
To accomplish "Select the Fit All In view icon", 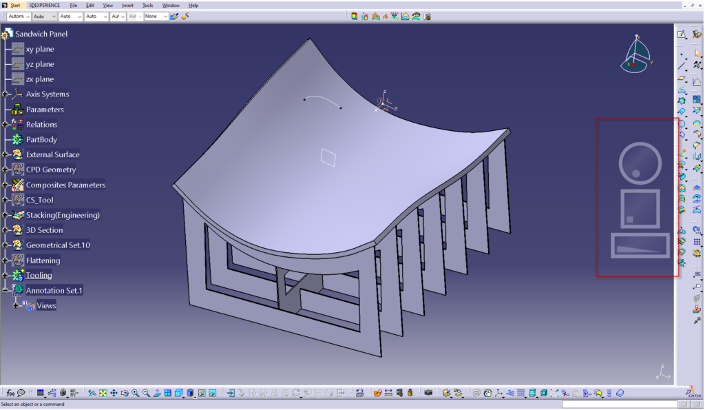I will click(103, 393).
